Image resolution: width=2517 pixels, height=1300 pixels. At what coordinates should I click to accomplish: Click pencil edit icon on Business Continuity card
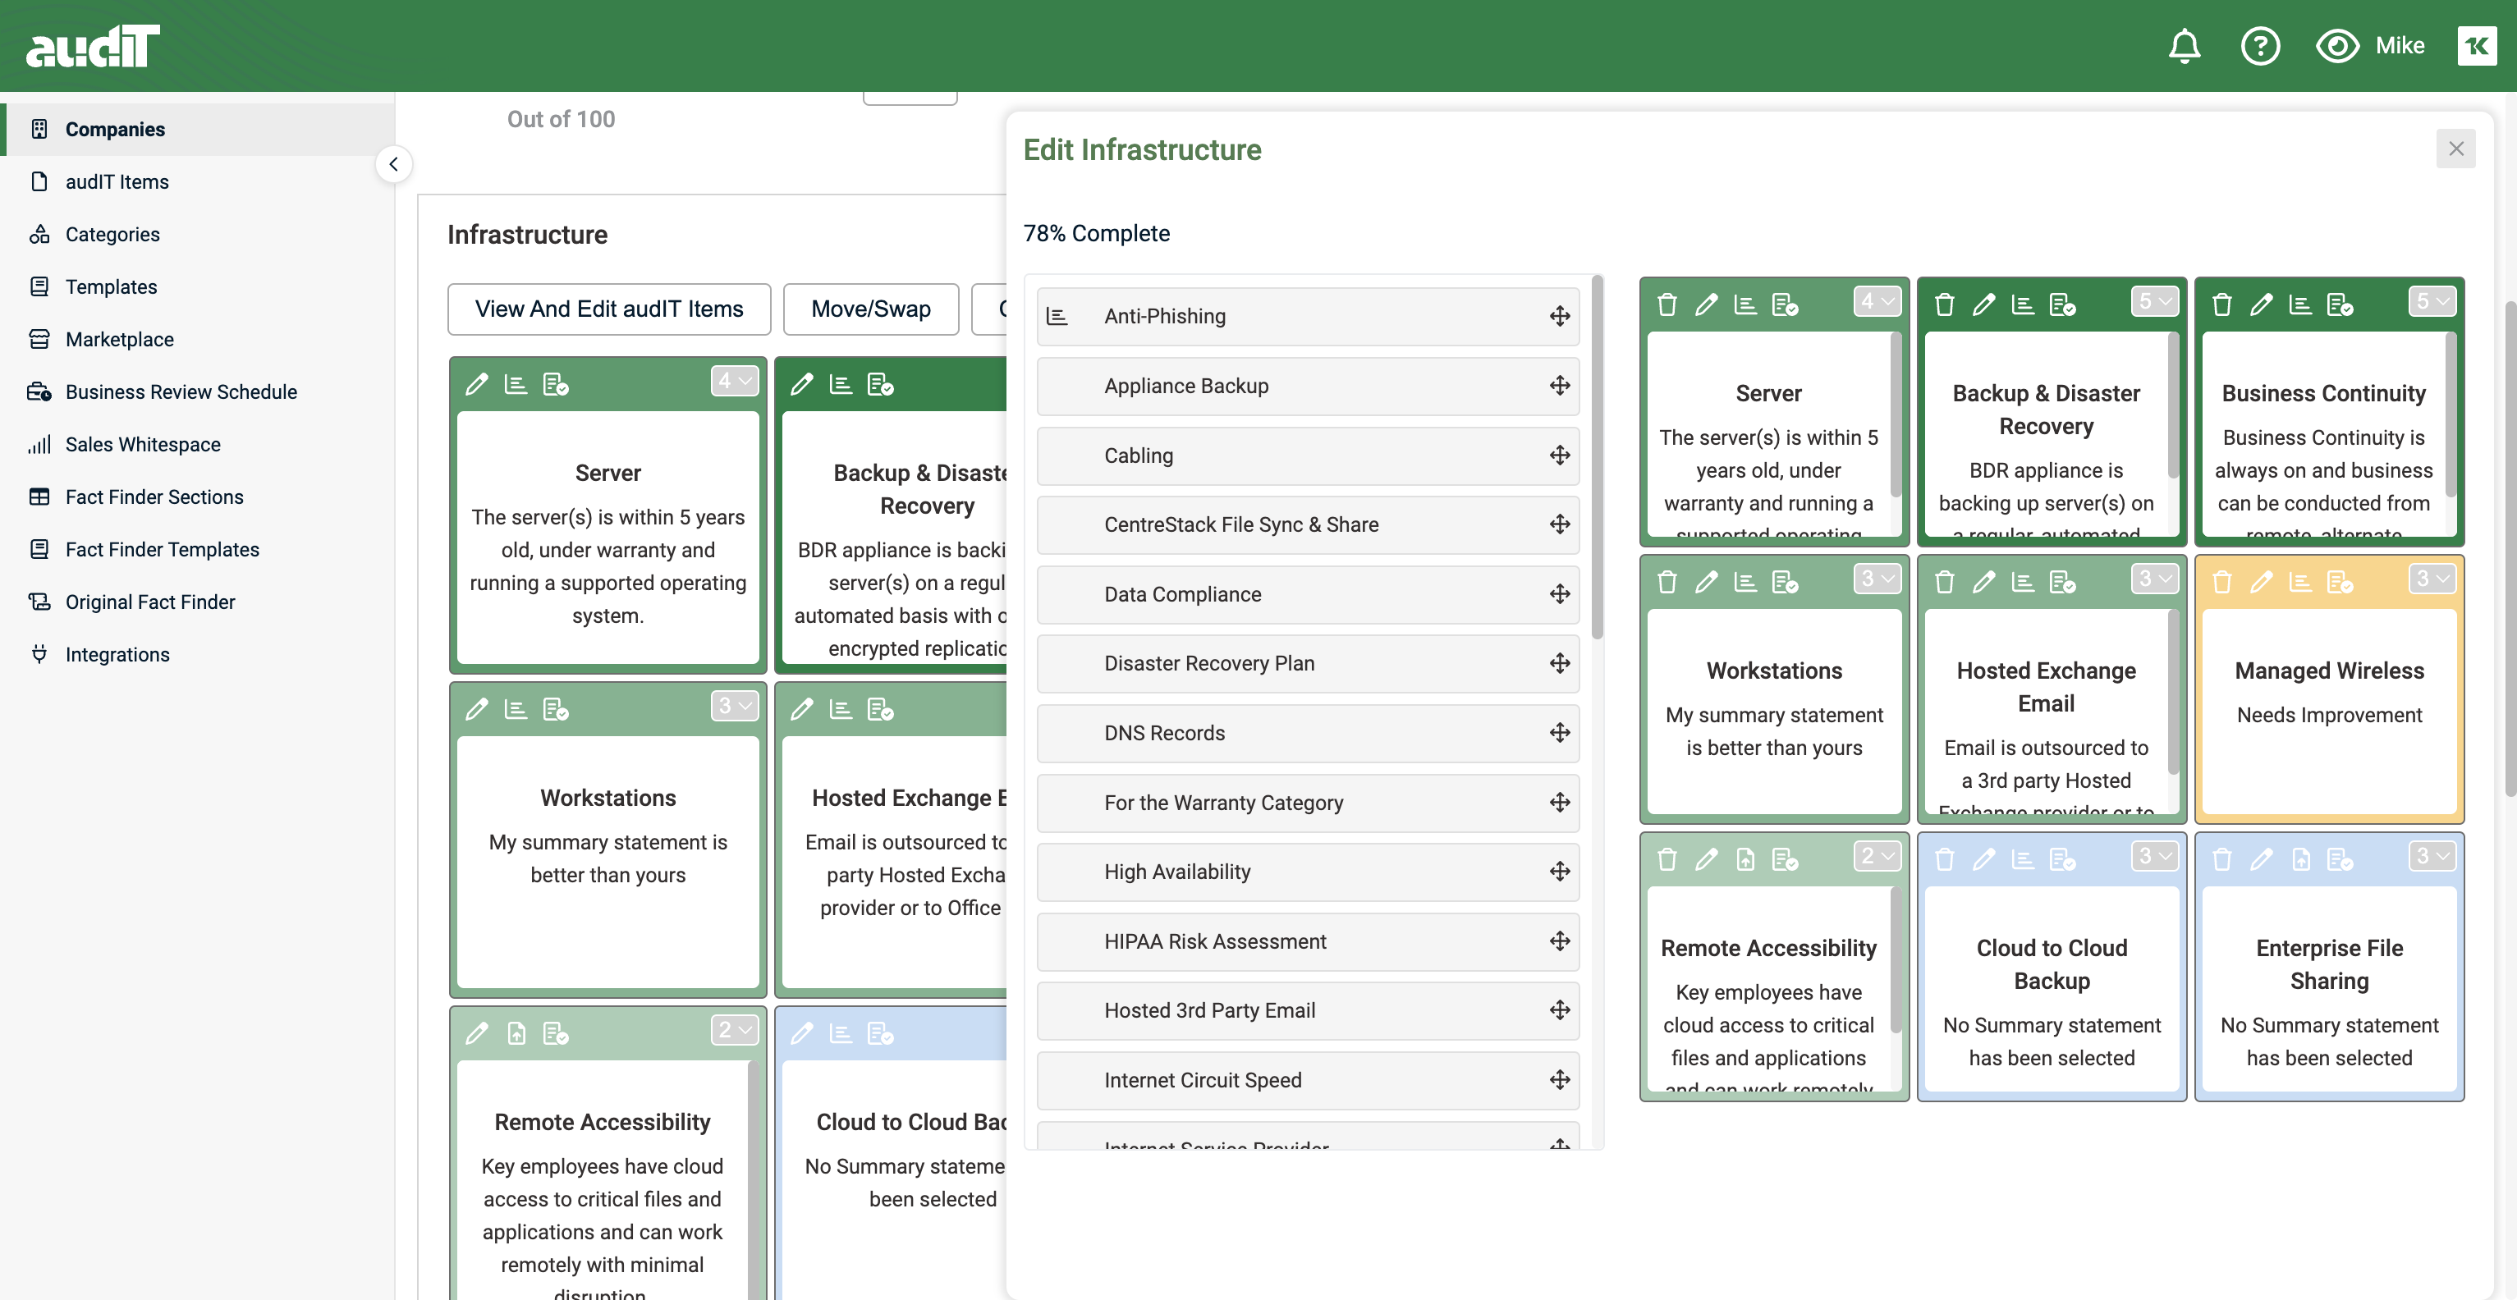[2261, 304]
